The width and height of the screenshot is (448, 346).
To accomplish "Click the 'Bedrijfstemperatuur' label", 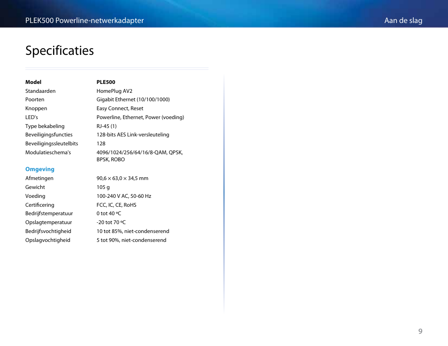I will tap(49, 213).
